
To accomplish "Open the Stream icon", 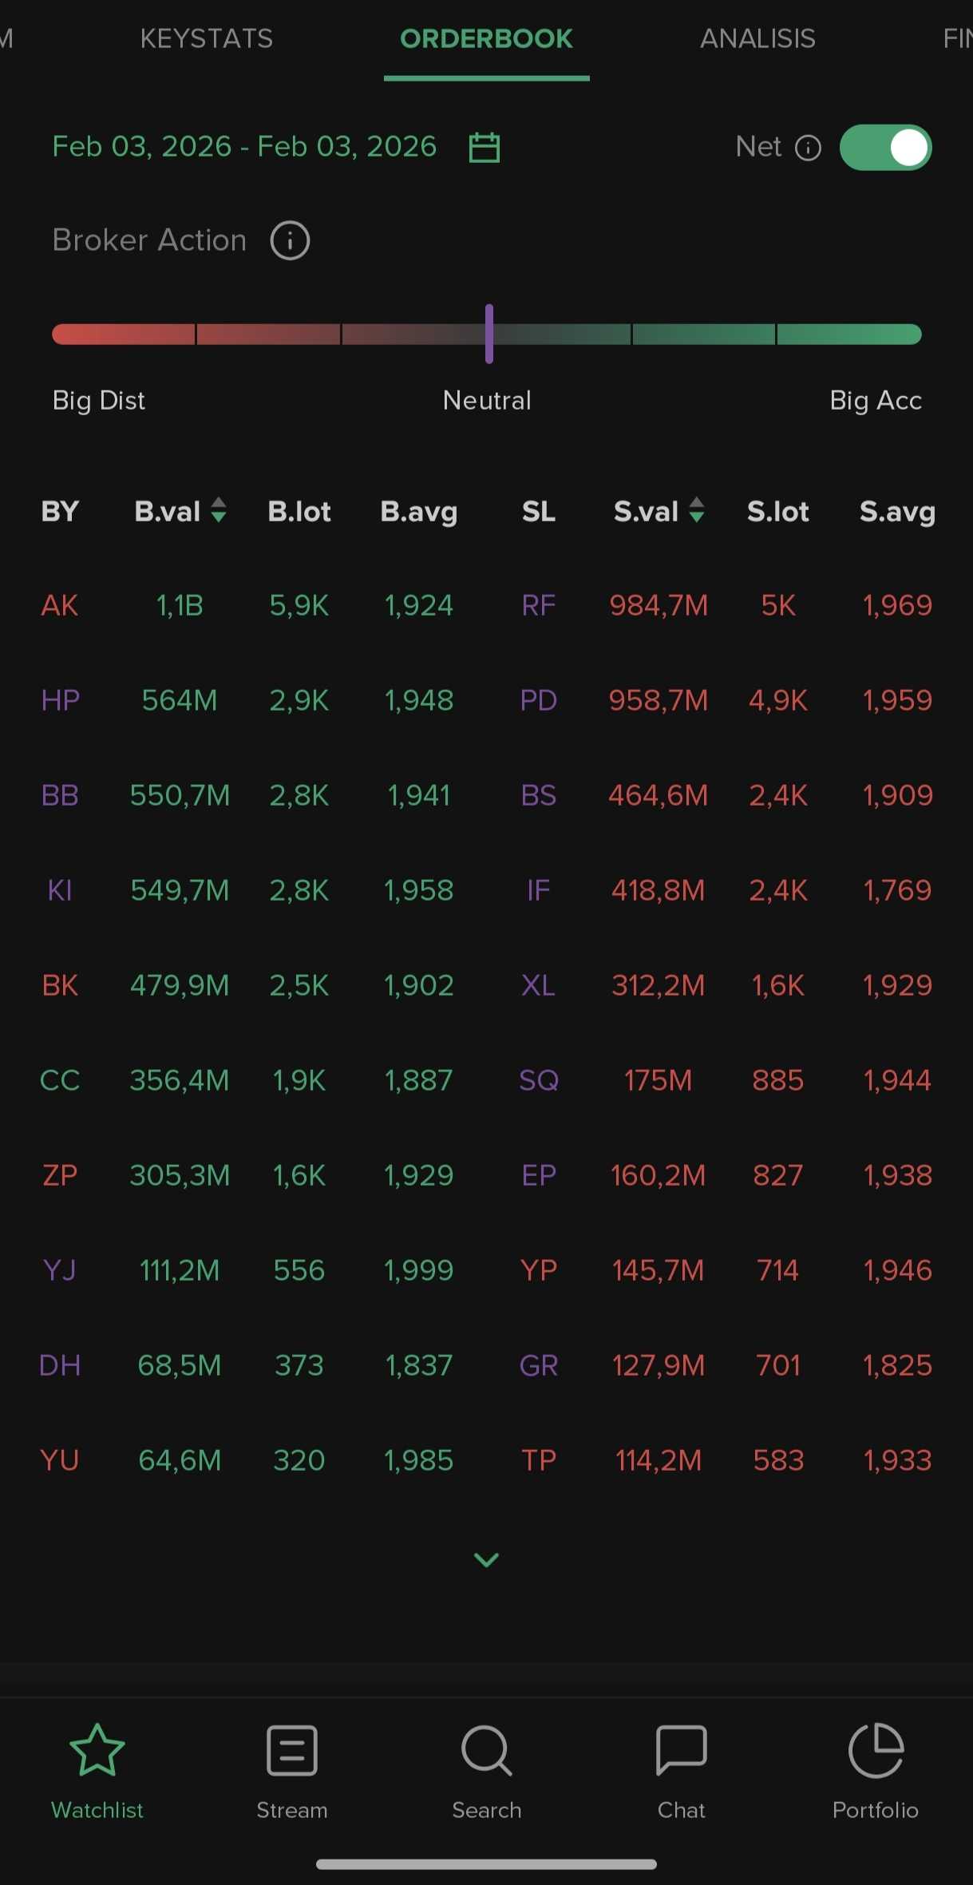I will (x=292, y=1751).
